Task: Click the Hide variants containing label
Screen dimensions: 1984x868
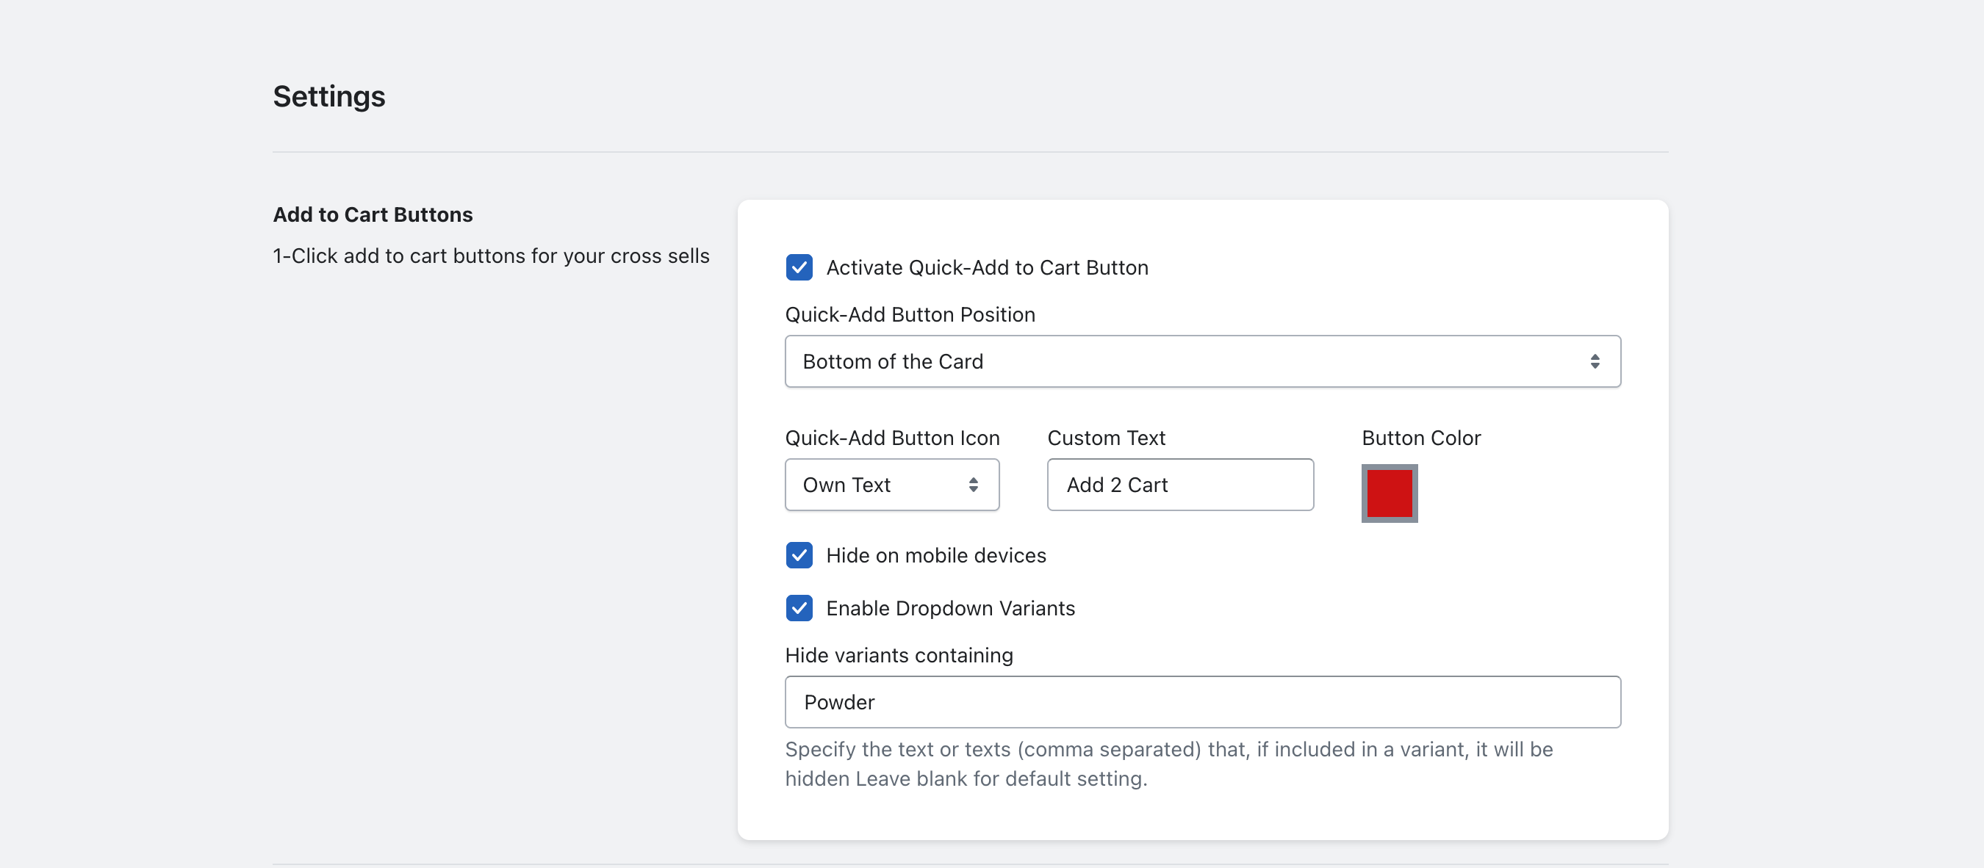Action: coord(899,655)
